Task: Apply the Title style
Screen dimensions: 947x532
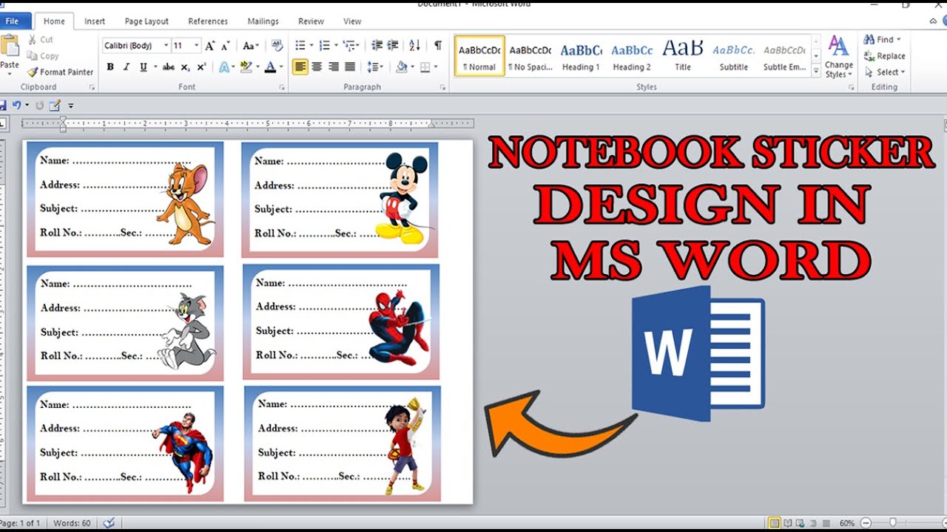Action: coord(683,56)
